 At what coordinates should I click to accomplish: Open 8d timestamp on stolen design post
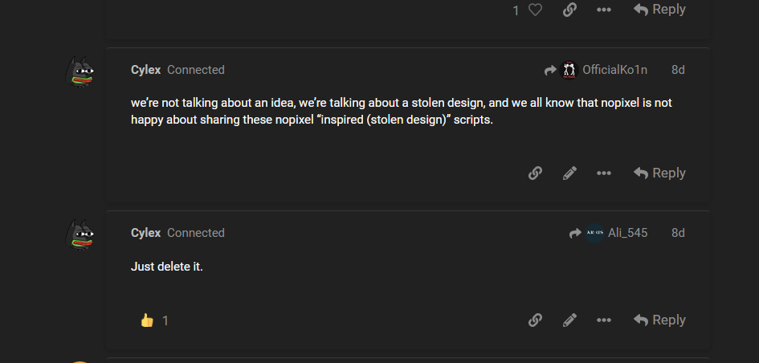[678, 70]
